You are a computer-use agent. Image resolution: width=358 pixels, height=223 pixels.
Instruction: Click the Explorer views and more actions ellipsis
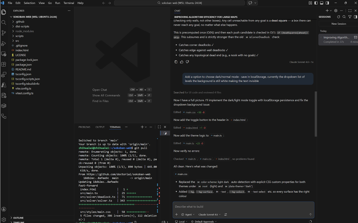click(69, 11)
